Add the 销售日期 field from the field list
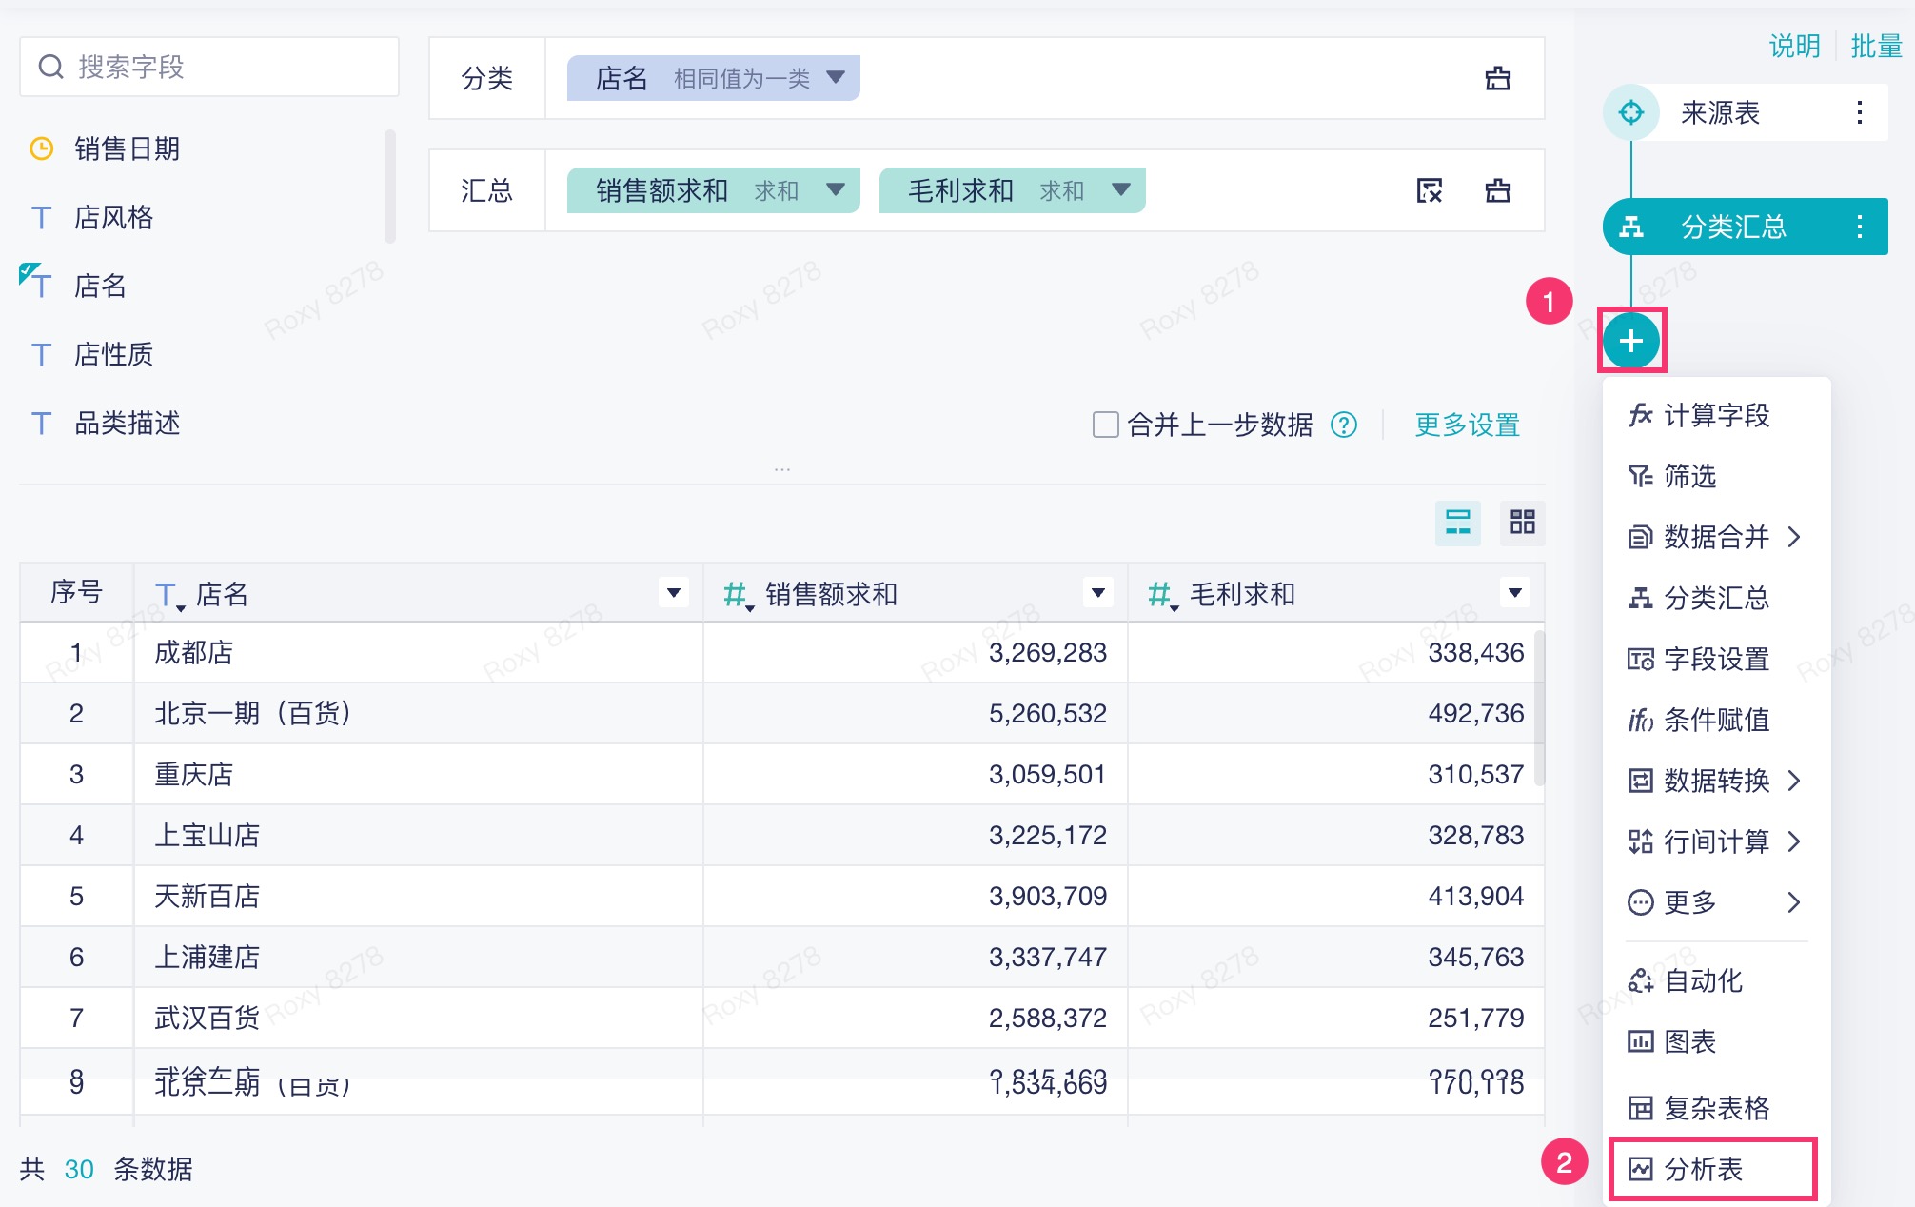Image resolution: width=1915 pixels, height=1207 pixels. tap(127, 148)
